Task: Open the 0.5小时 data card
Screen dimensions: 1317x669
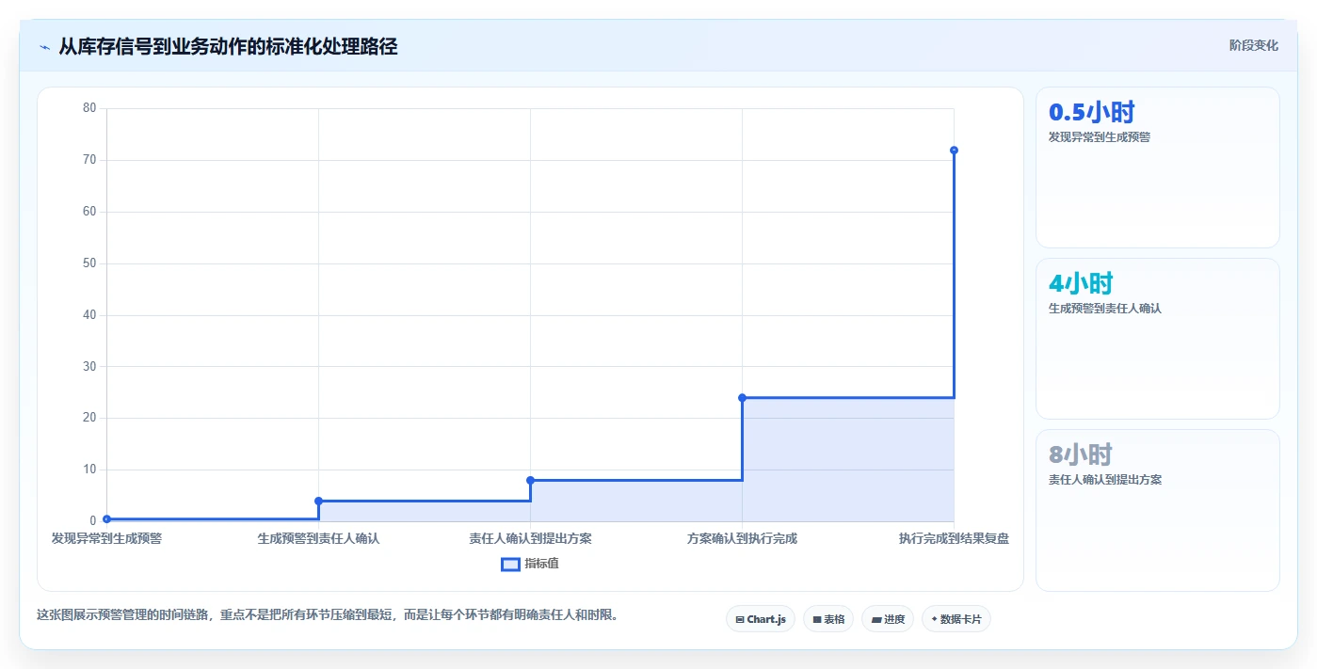Action: pos(1157,167)
